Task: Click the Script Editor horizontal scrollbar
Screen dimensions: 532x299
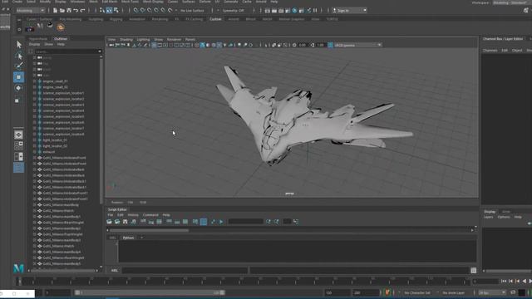Action: click(150, 231)
